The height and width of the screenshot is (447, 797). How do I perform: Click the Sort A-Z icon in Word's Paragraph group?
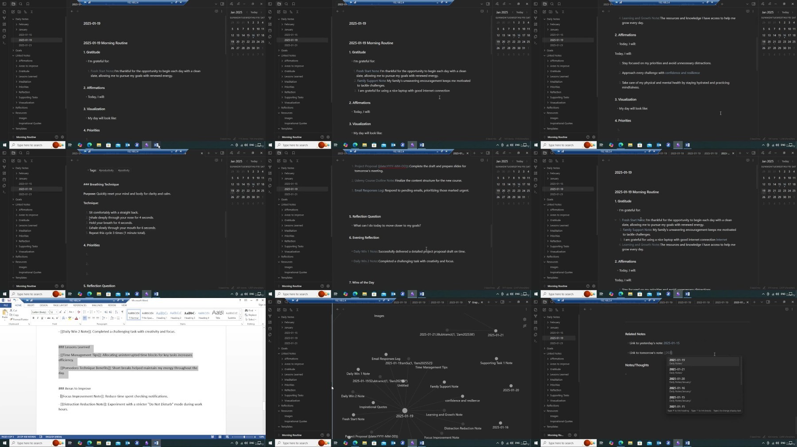click(116, 312)
